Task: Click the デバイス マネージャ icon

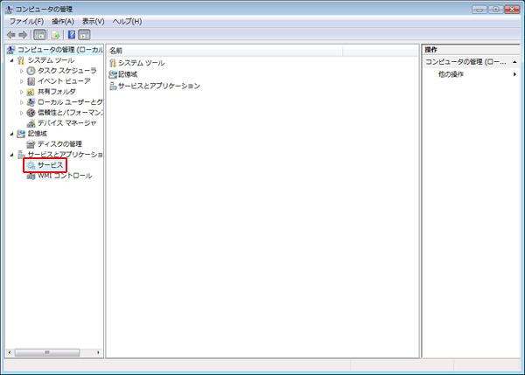Action: click(31, 123)
